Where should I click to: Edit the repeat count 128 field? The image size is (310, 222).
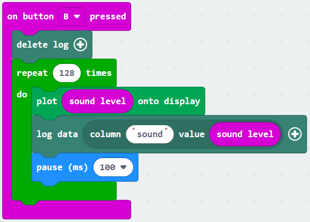pos(67,73)
